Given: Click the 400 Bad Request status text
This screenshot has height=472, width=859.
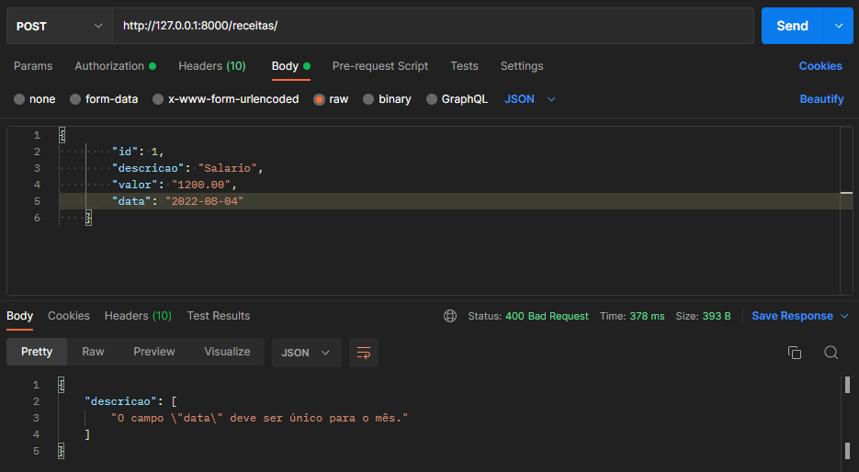Looking at the screenshot, I should pos(547,316).
